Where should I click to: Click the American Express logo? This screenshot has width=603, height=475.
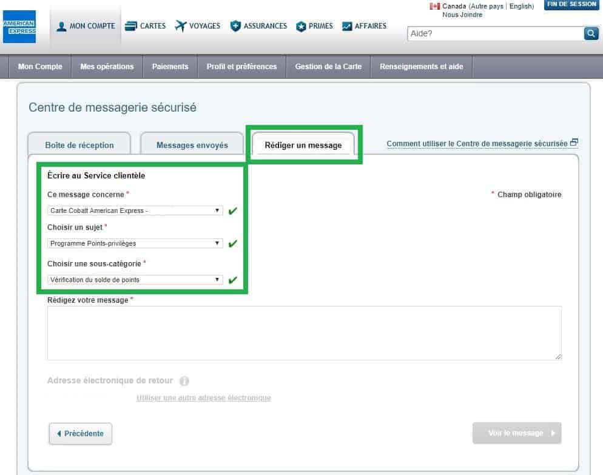pyautogui.click(x=19, y=27)
